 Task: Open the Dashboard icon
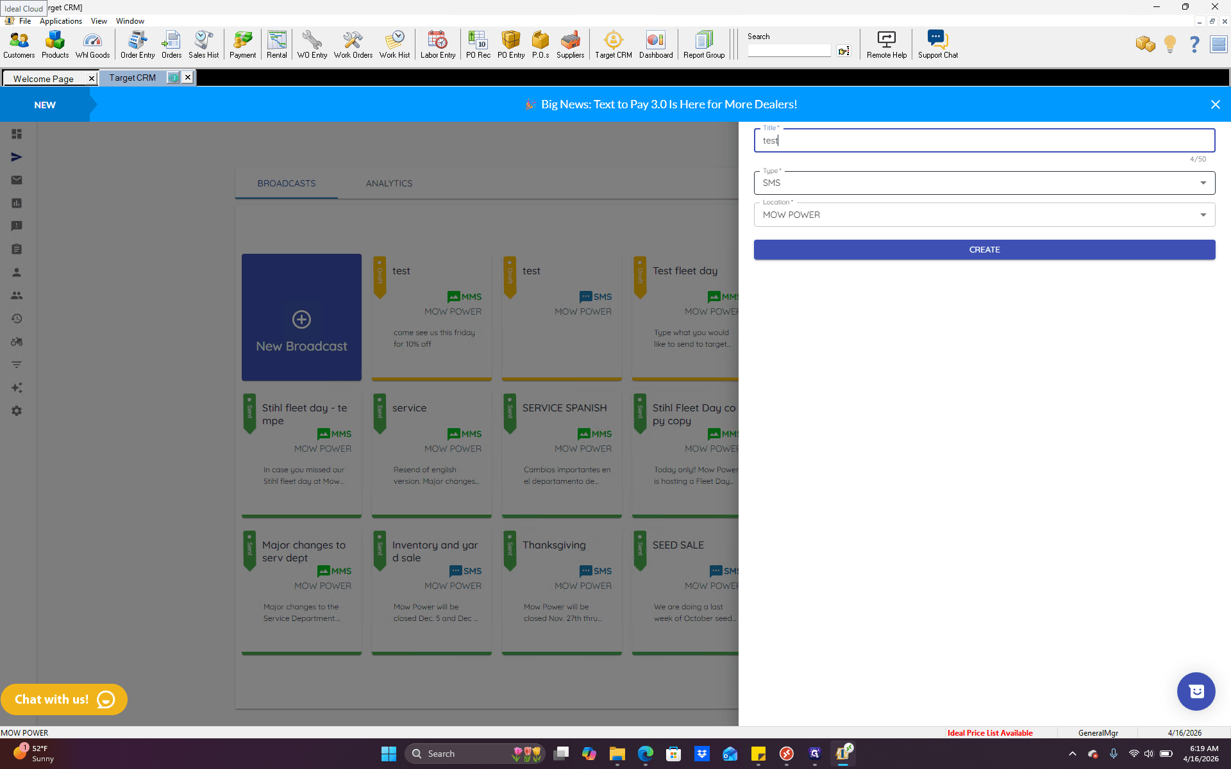coord(656,45)
